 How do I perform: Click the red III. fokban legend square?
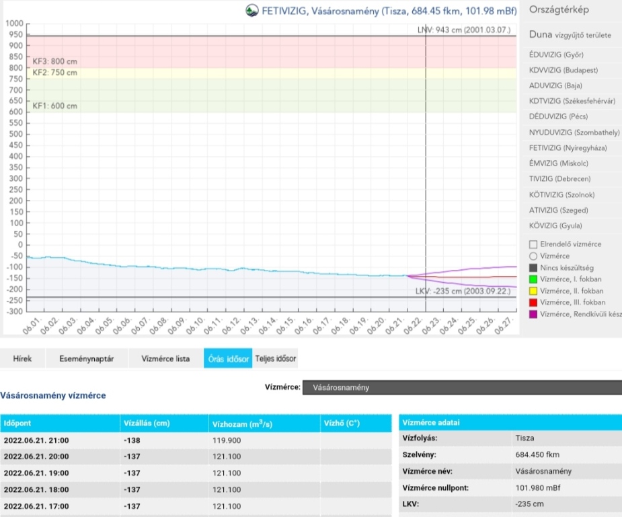[533, 302]
